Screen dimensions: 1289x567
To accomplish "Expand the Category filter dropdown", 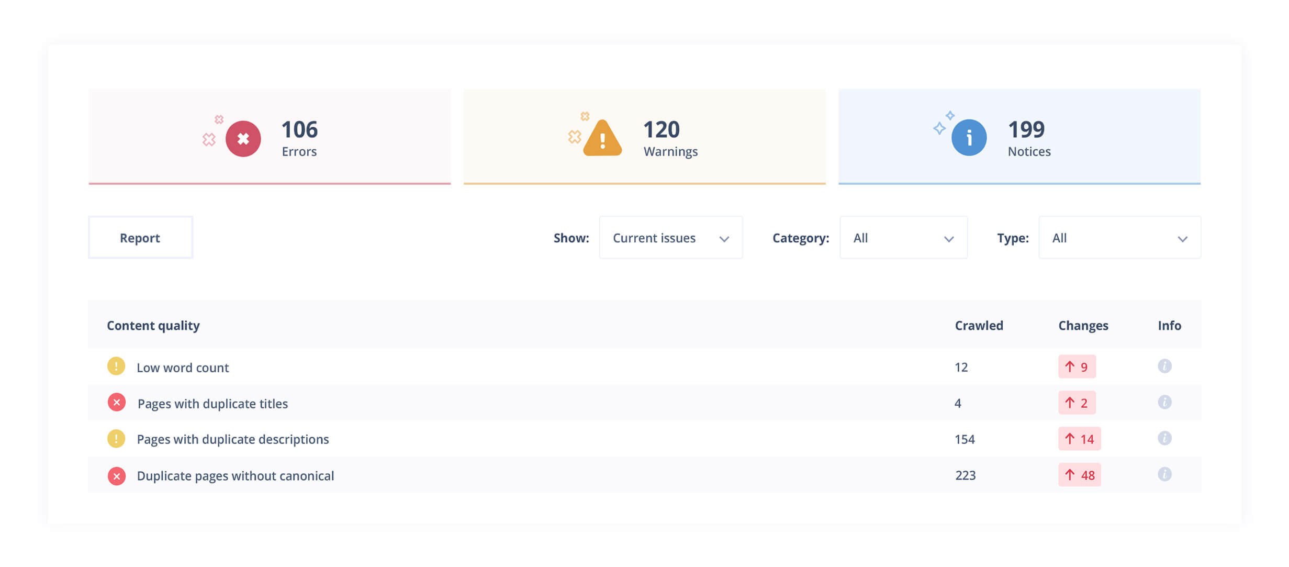I will pos(904,238).
